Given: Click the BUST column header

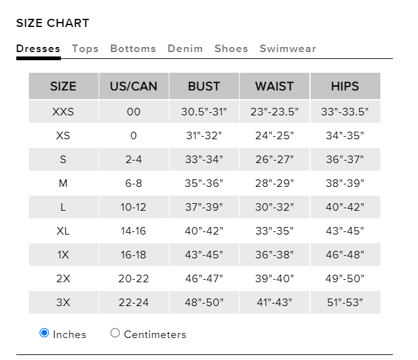Looking at the screenshot, I should click(204, 87).
